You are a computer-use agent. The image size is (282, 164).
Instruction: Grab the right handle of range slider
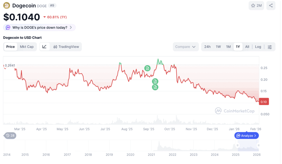coord(258,145)
